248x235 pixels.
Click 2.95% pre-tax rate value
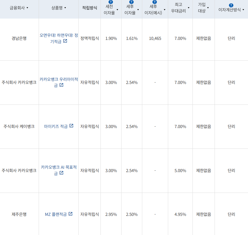click(x=111, y=214)
